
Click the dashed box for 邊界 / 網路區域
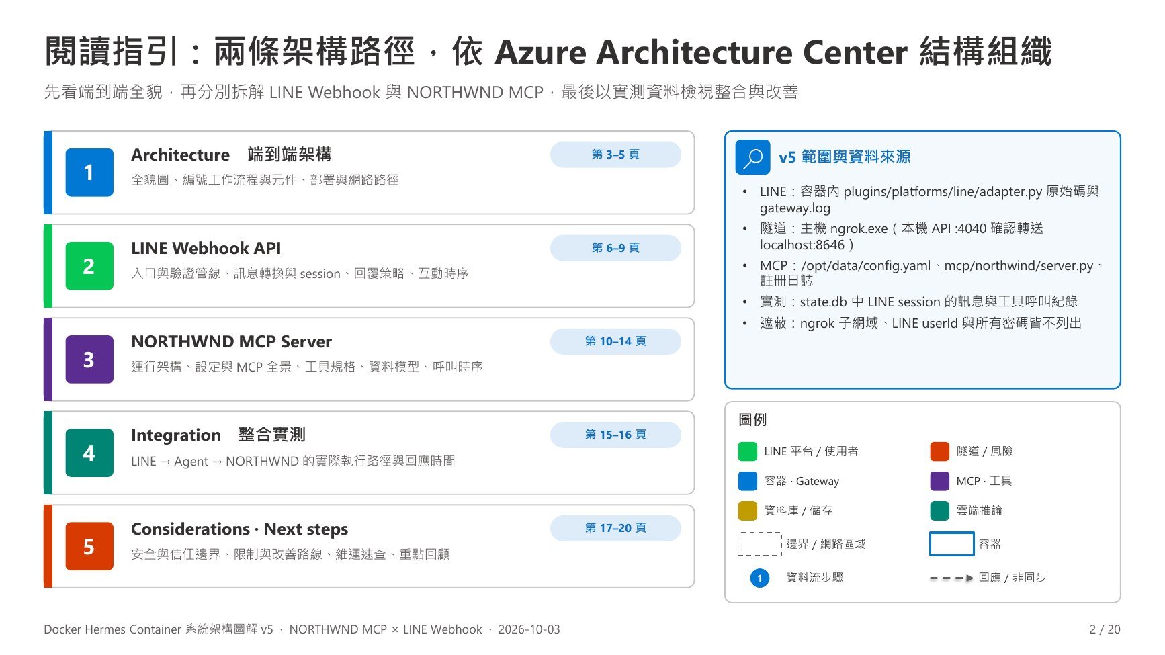click(x=760, y=544)
